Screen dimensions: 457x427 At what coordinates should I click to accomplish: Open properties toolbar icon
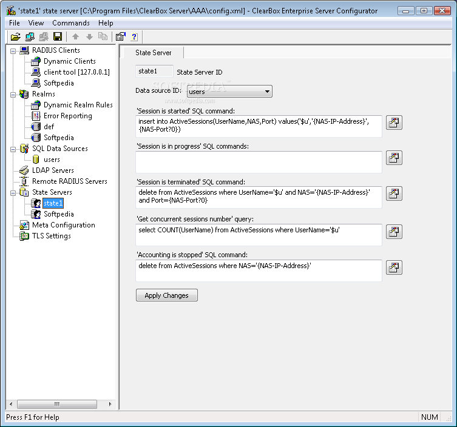120,37
